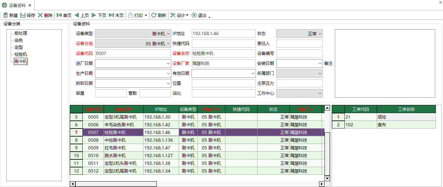Select 前处理 in the category tree
Viewport: 443px width, 187px height.
pos(21,33)
